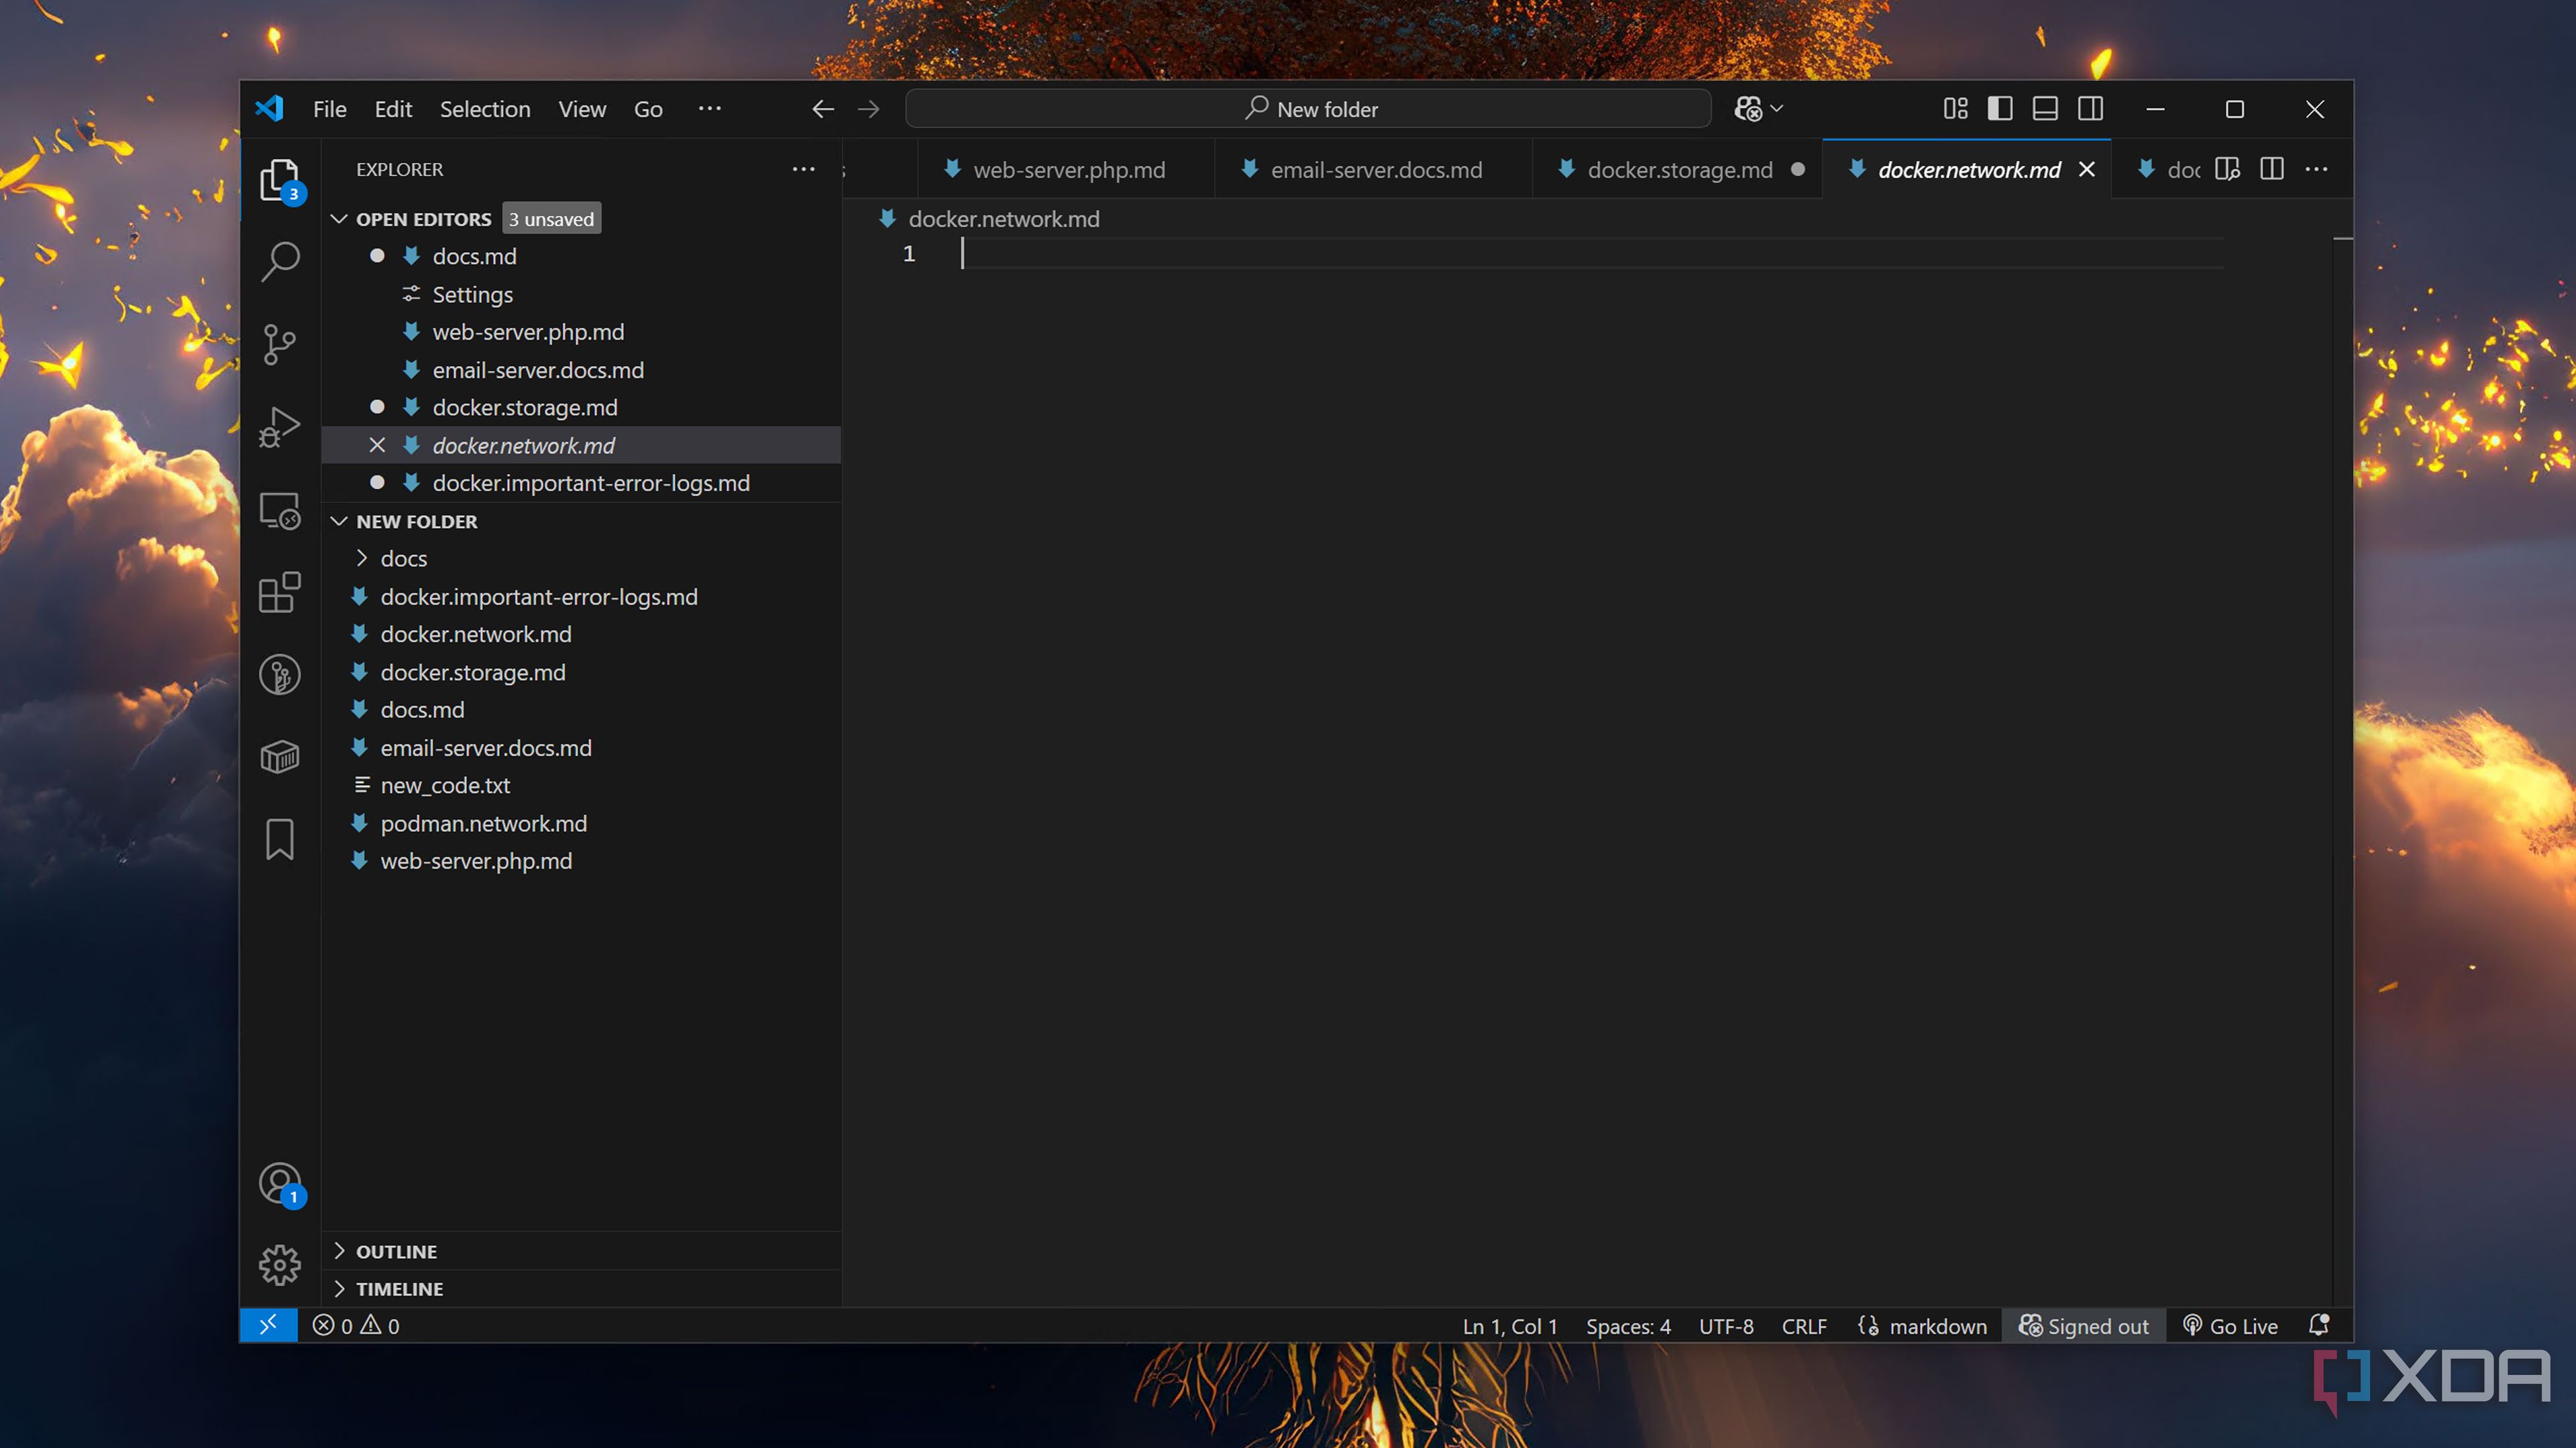Open preview to the side icon
2576x1448 pixels.
[2227, 170]
